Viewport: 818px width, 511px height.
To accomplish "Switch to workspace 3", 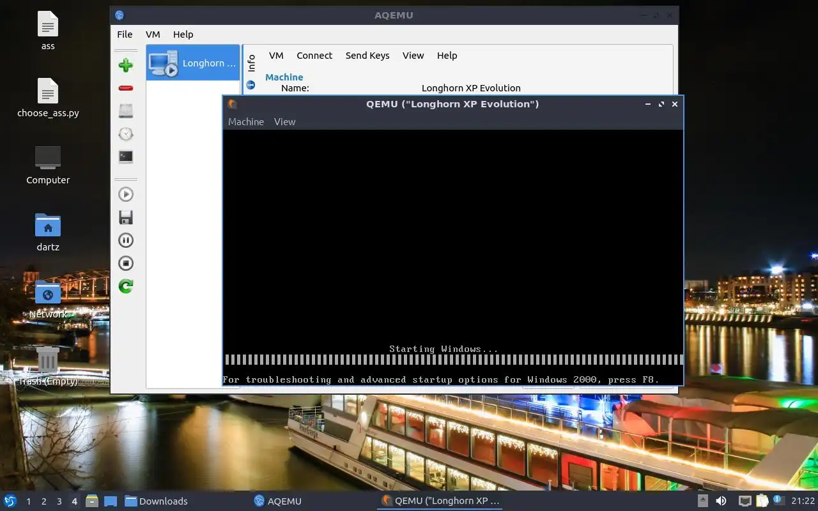I will coord(59,501).
